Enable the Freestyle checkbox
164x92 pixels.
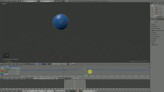(153, 45)
